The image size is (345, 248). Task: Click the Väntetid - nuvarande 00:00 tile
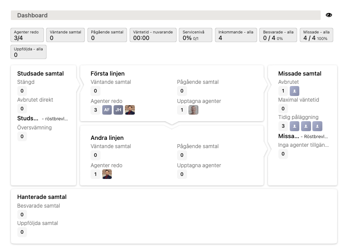tap(153, 35)
